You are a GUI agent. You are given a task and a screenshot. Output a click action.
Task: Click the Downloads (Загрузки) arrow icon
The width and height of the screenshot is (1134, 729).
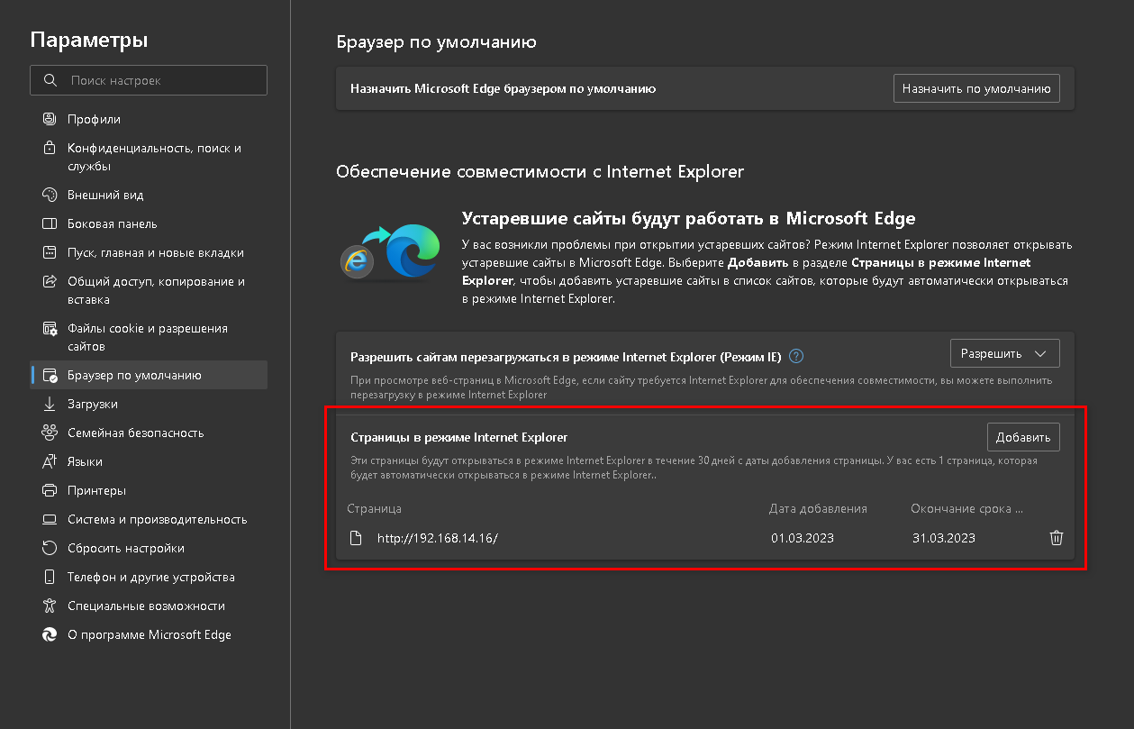tap(50, 404)
